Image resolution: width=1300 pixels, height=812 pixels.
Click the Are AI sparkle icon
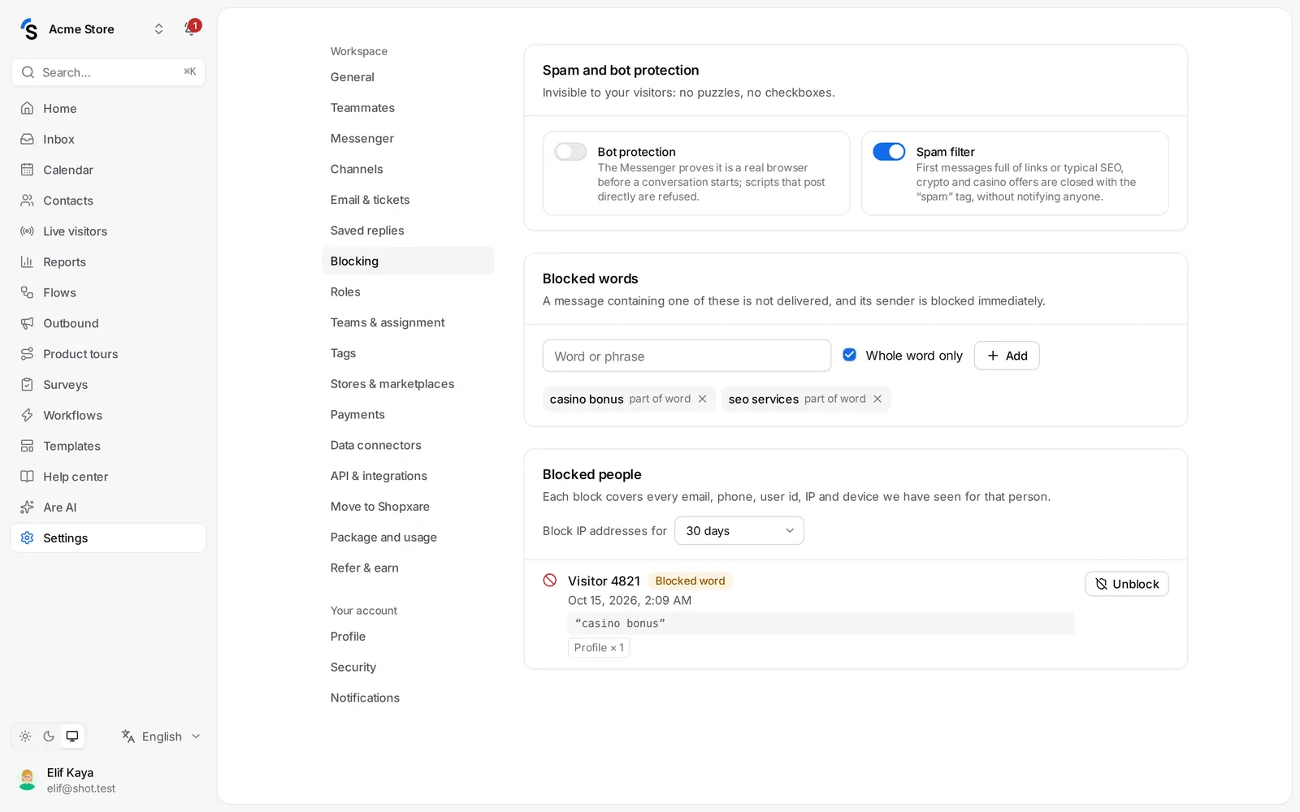tap(27, 508)
